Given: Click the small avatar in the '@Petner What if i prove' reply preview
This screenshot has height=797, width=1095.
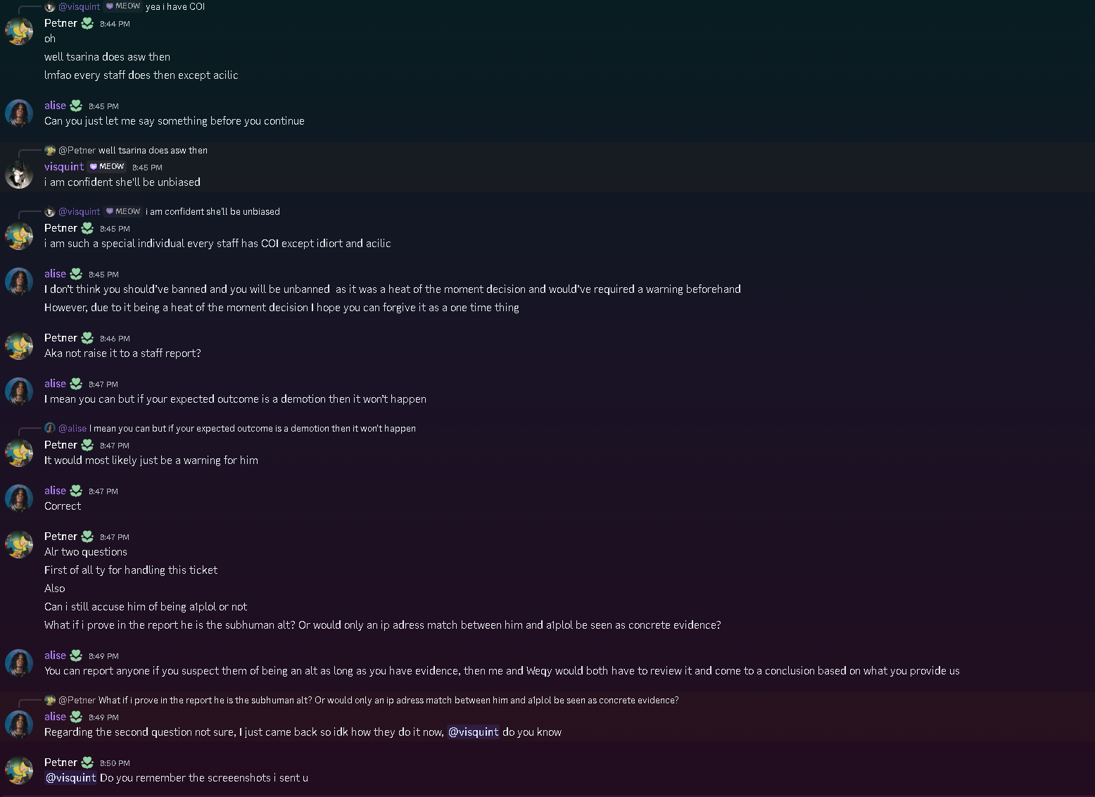Looking at the screenshot, I should click(x=50, y=700).
